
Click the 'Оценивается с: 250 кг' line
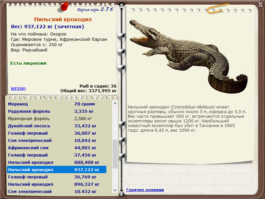(x=37, y=45)
